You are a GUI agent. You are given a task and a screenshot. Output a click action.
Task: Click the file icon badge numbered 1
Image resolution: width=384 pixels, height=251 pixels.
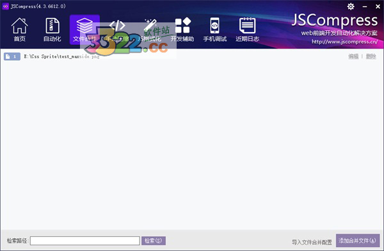12,56
